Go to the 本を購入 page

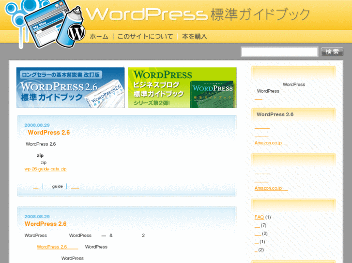pyautogui.click(x=195, y=37)
